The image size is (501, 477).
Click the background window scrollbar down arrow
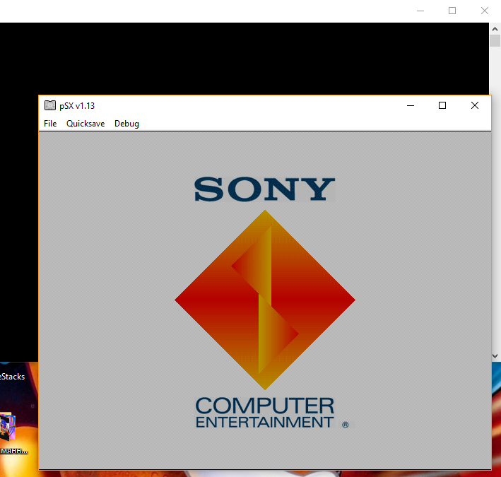495,356
